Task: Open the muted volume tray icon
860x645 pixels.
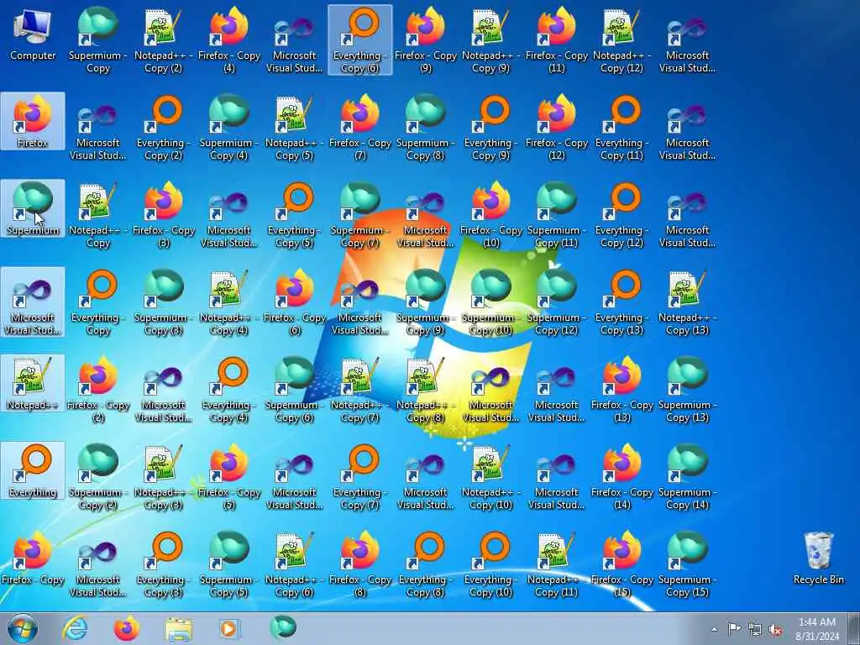Action: tap(775, 629)
